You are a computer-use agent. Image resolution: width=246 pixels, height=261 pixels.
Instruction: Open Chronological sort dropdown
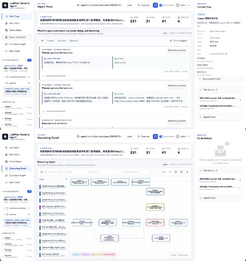coord(178,40)
